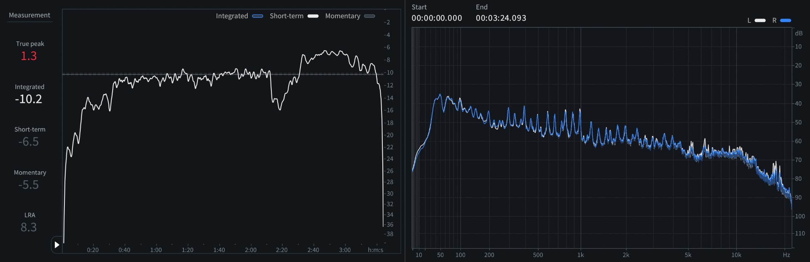Image resolution: width=810 pixels, height=262 pixels.
Task: Click the Momentary value -5.5
Action: coord(29,185)
